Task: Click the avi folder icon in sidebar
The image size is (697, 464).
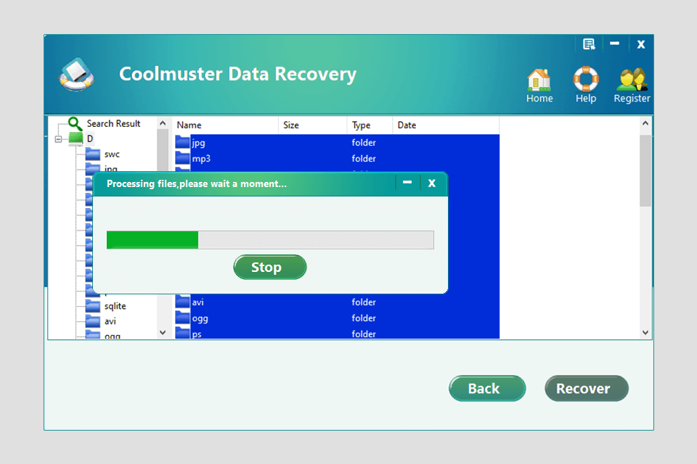Action: [x=94, y=320]
